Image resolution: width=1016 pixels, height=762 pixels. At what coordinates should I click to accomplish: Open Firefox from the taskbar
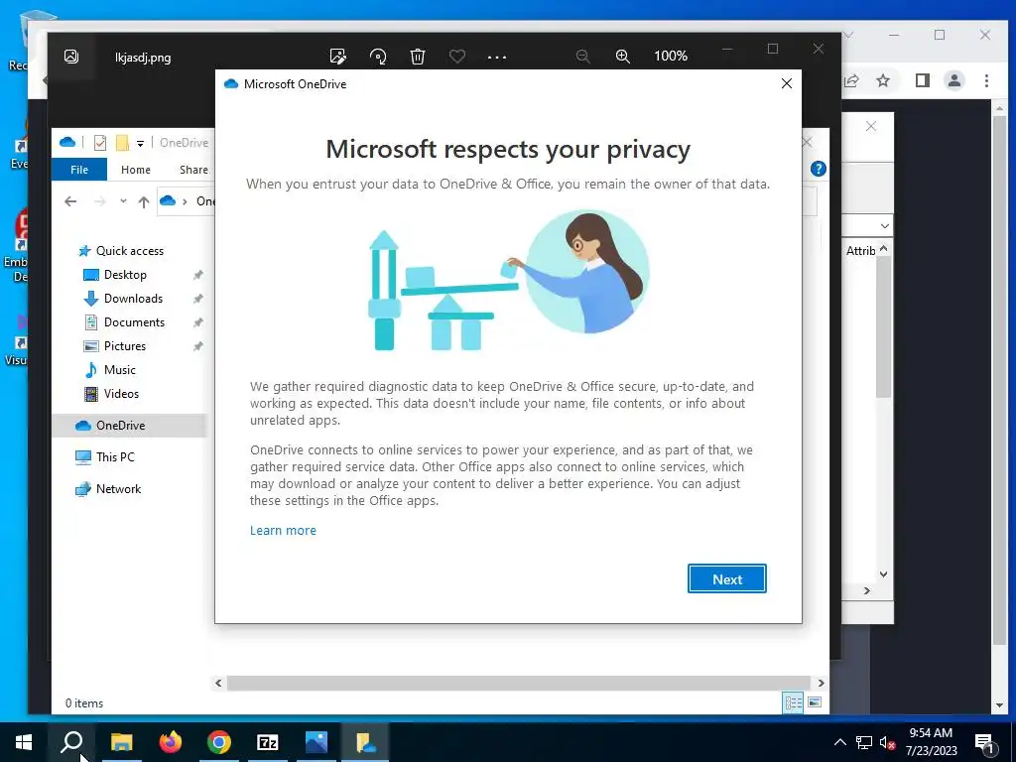coord(171,742)
